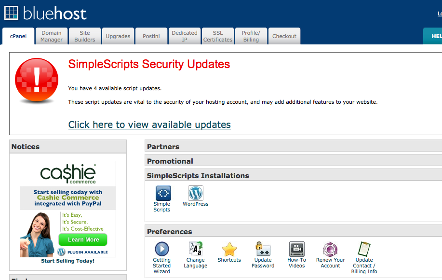Image resolution: width=442 pixels, height=280 pixels.
Task: Switch to the Dedicated IP tab
Action: click(184, 36)
